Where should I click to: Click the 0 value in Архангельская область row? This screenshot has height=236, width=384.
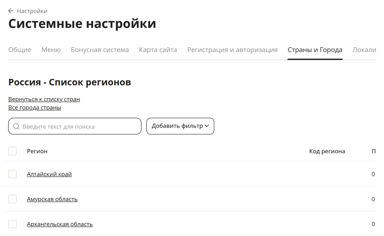(373, 224)
